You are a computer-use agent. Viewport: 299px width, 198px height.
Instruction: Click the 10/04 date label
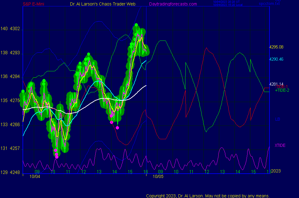point(34,176)
